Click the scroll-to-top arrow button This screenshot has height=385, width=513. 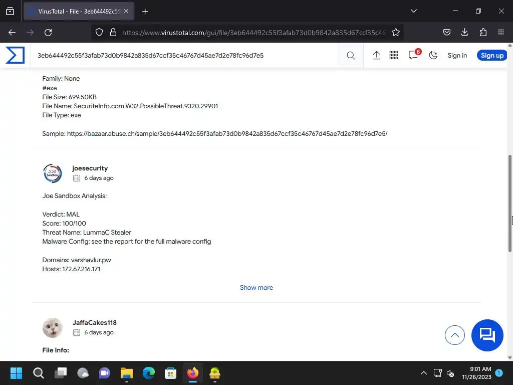(454, 335)
